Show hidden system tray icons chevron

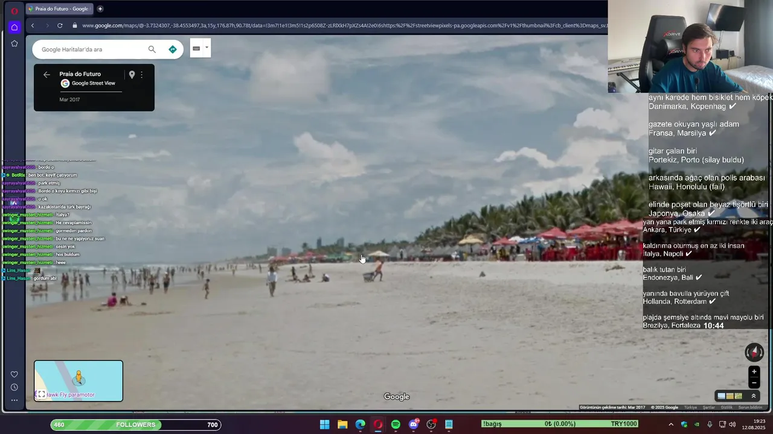[x=670, y=424]
